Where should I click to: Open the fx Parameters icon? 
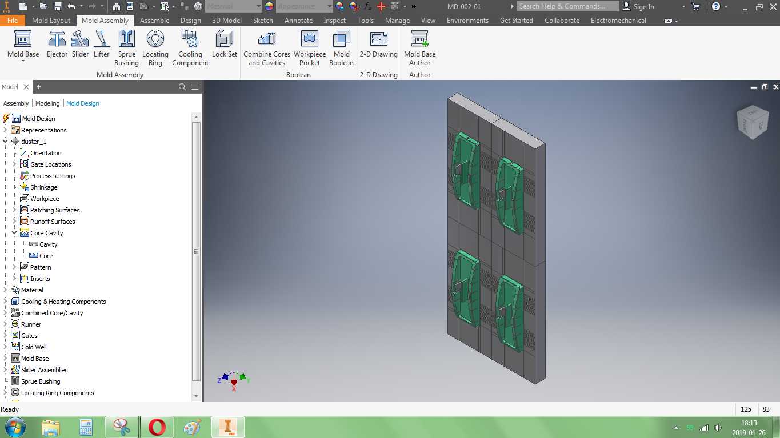367,7
